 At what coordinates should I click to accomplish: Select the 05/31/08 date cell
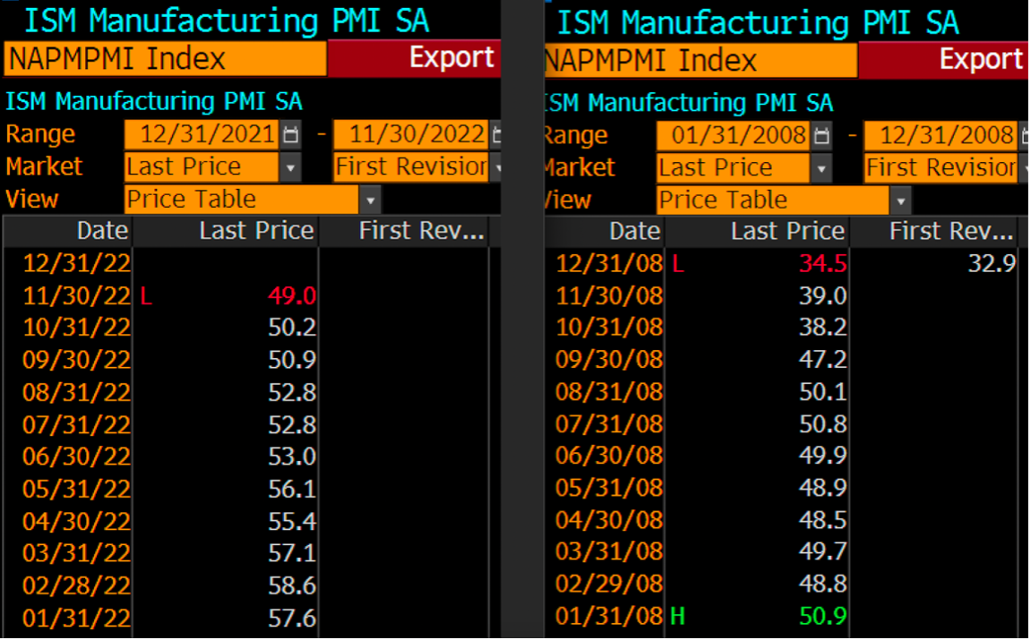(609, 488)
